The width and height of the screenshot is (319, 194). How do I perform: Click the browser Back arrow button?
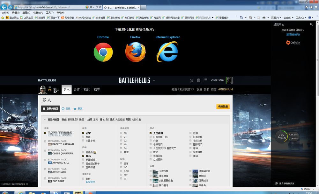[4, 7]
